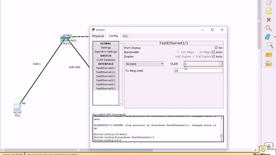Screen dimensions: 276x155
Task: Select the 10 Mbps bandwidth option
Action: pyautogui.click(x=197, y=52)
